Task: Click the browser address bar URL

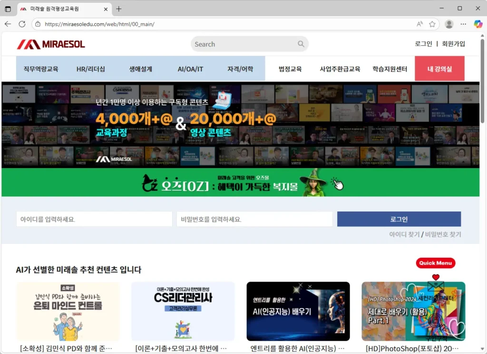Action: coord(99,24)
